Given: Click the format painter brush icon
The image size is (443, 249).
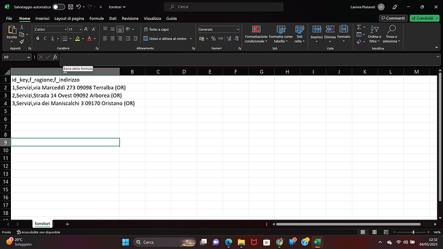Looking at the screenshot, I should point(22,42).
